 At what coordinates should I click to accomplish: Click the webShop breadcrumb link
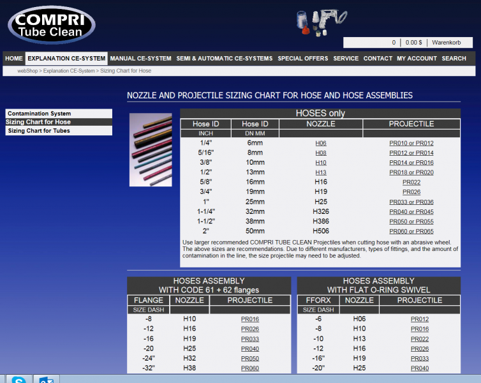[27, 71]
